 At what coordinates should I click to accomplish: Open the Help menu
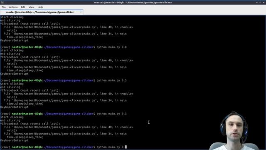tap(40, 7)
